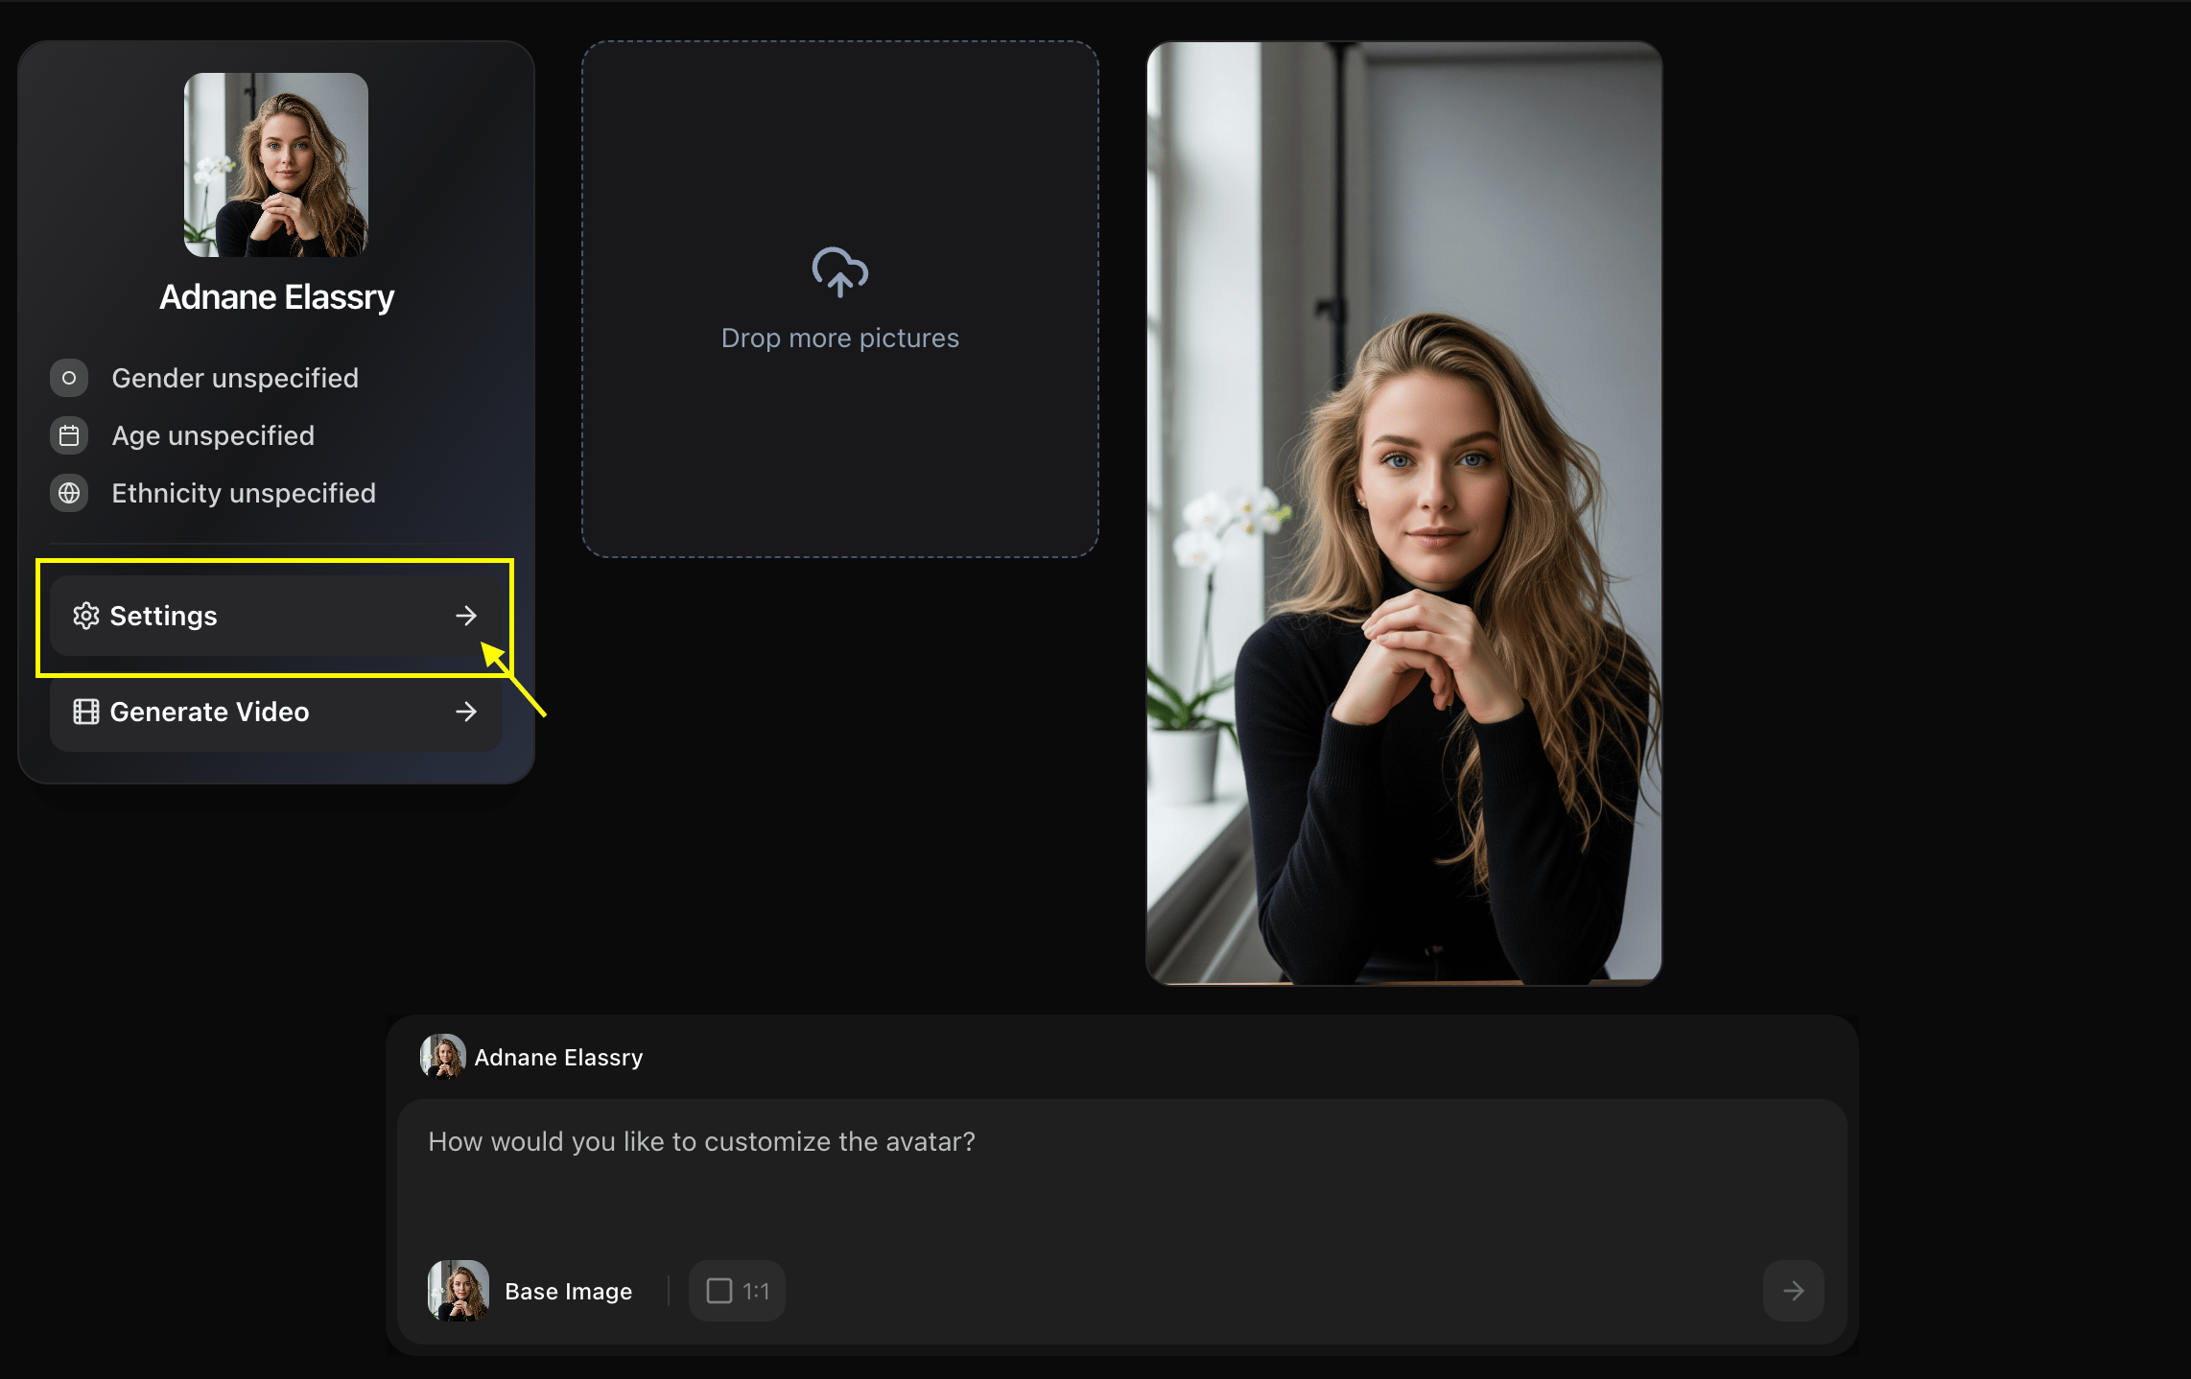Click the gear icon beside Settings
The image size is (2191, 1379).
86,616
